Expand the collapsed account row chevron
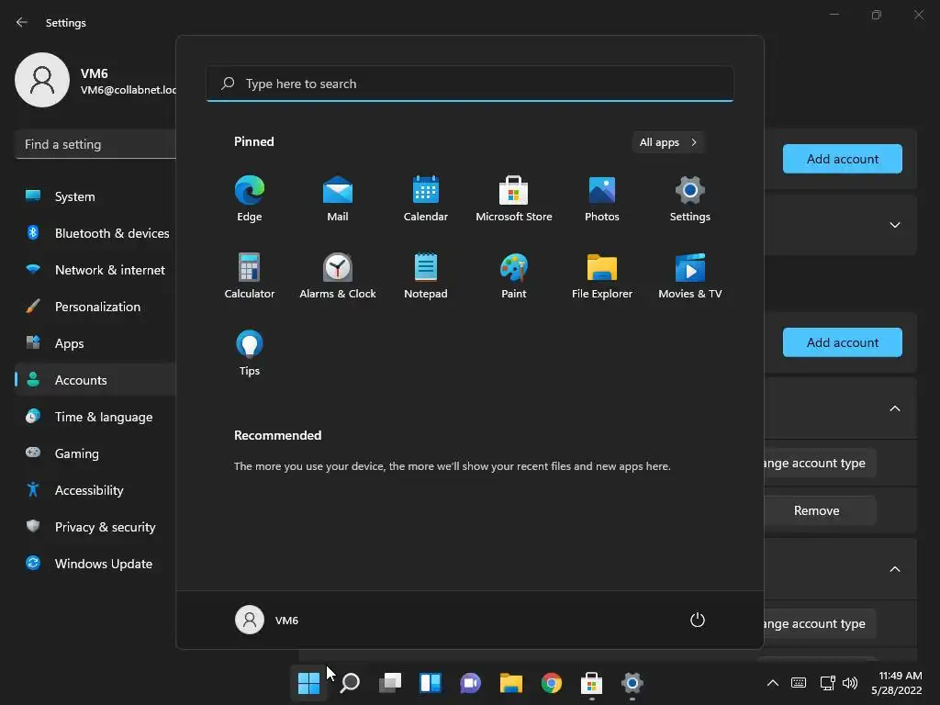Screen dimensions: 940x705 tap(895, 225)
